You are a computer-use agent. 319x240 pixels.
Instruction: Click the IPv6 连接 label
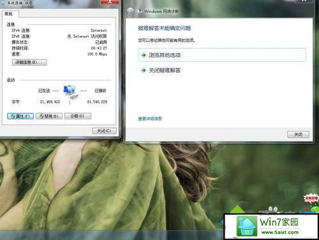click(x=21, y=36)
